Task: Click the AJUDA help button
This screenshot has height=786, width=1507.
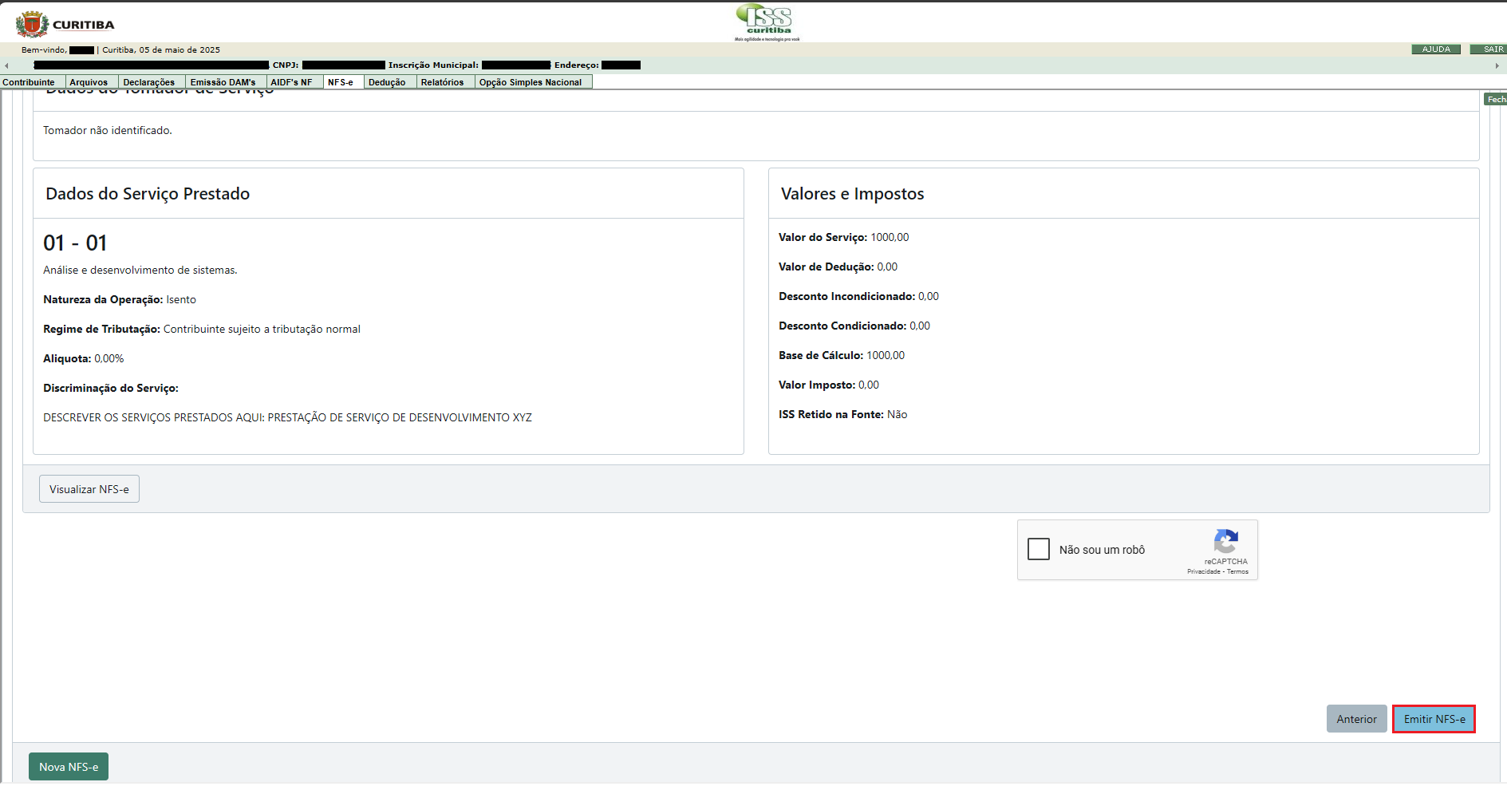Action: [1436, 49]
